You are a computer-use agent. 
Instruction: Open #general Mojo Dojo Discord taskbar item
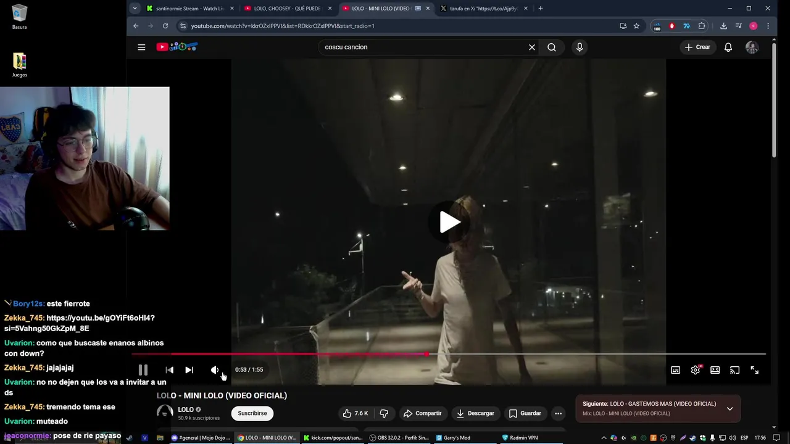click(201, 438)
